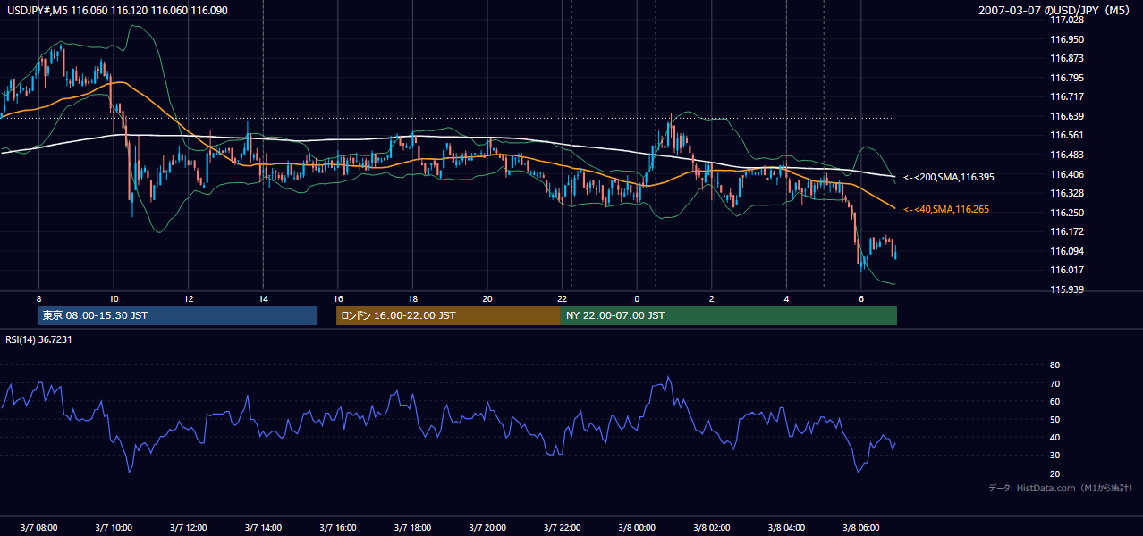Click price axis value 116.406
Image resolution: width=1143 pixels, height=536 pixels.
pos(1067,174)
